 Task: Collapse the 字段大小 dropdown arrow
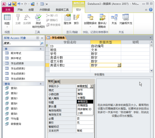point(92,86)
